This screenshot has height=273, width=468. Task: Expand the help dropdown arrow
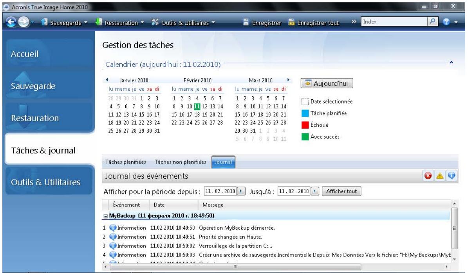click(x=456, y=22)
